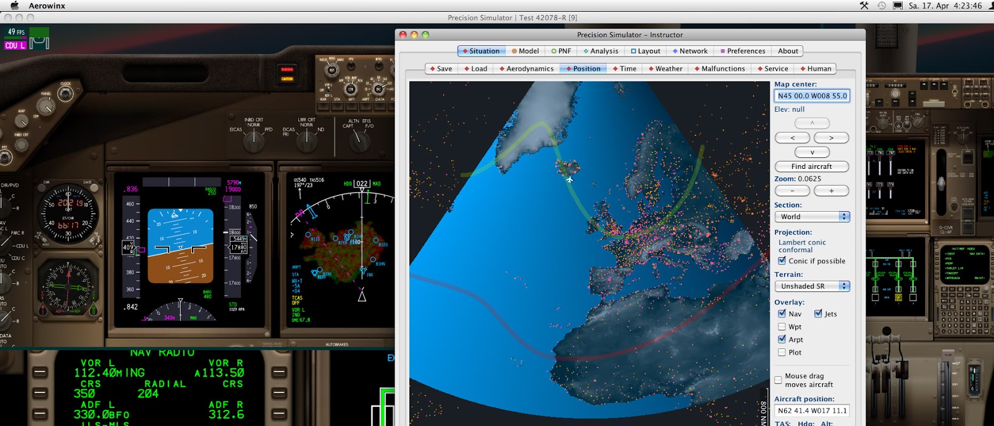Zoom in with the plus button
This screenshot has width=994, height=426.
(831, 191)
